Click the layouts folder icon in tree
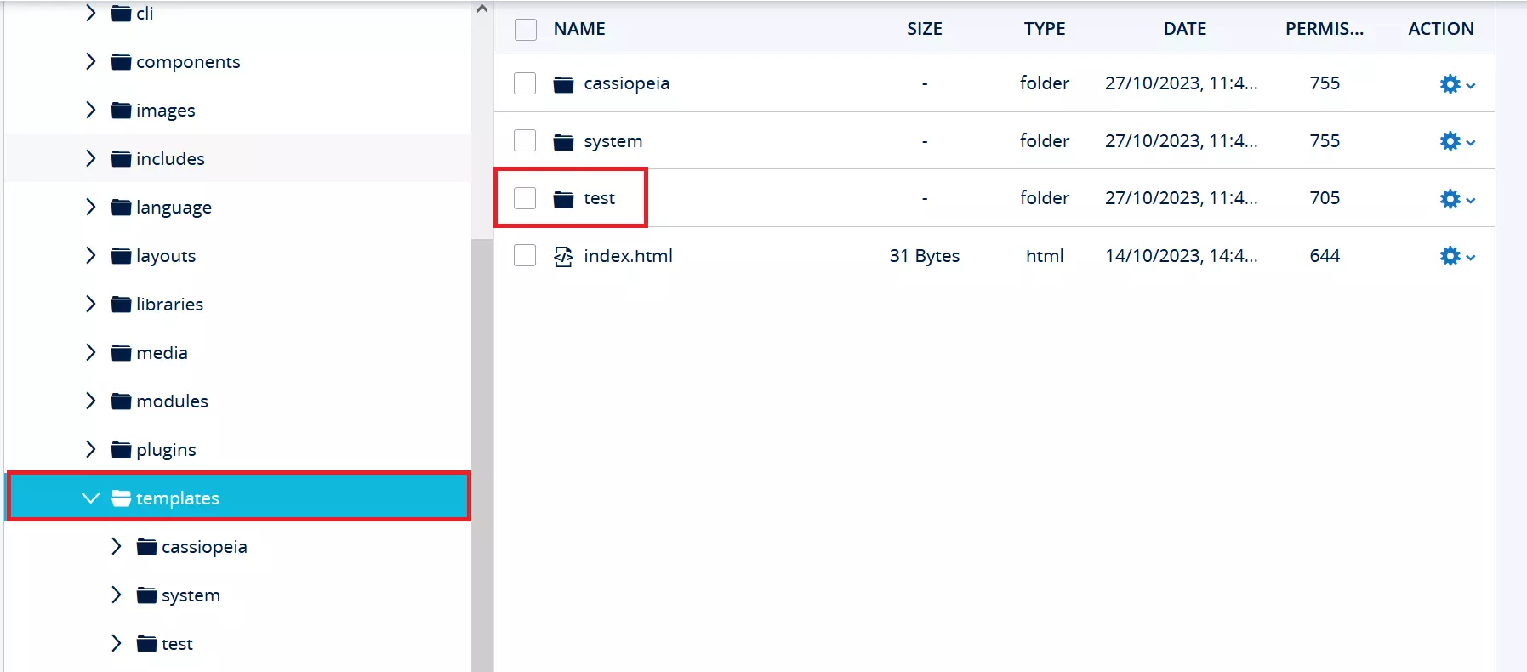This screenshot has width=1527, height=672. 122,256
